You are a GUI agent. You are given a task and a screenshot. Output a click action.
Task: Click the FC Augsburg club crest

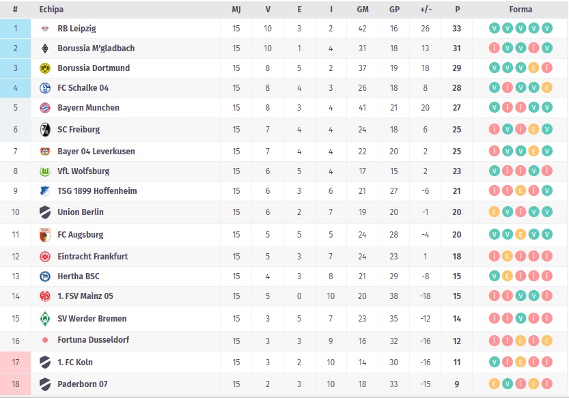[45, 235]
